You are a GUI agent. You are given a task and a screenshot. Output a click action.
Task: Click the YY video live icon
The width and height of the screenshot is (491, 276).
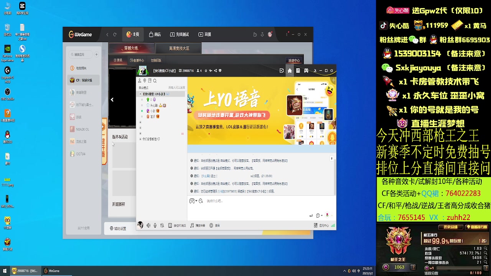coord(282,71)
